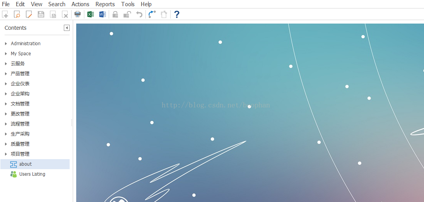Screen dimensions: 424x202
Task: Select the 生产采购 label
Action: 20,134
